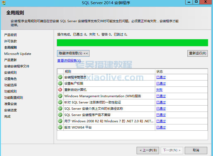The width and height of the screenshot is (213, 156).
Task: Collapse details with 隐藏详细信息 button
Action: (x=73, y=53)
